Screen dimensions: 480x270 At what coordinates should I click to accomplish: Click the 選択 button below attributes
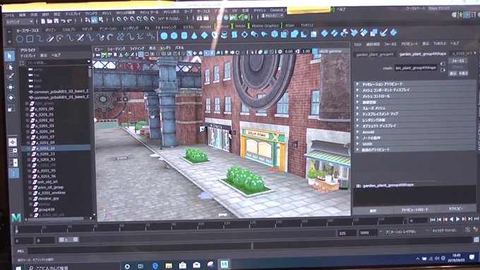(x=373, y=211)
